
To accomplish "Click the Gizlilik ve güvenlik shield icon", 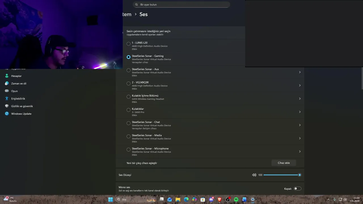I will (x=7, y=106).
